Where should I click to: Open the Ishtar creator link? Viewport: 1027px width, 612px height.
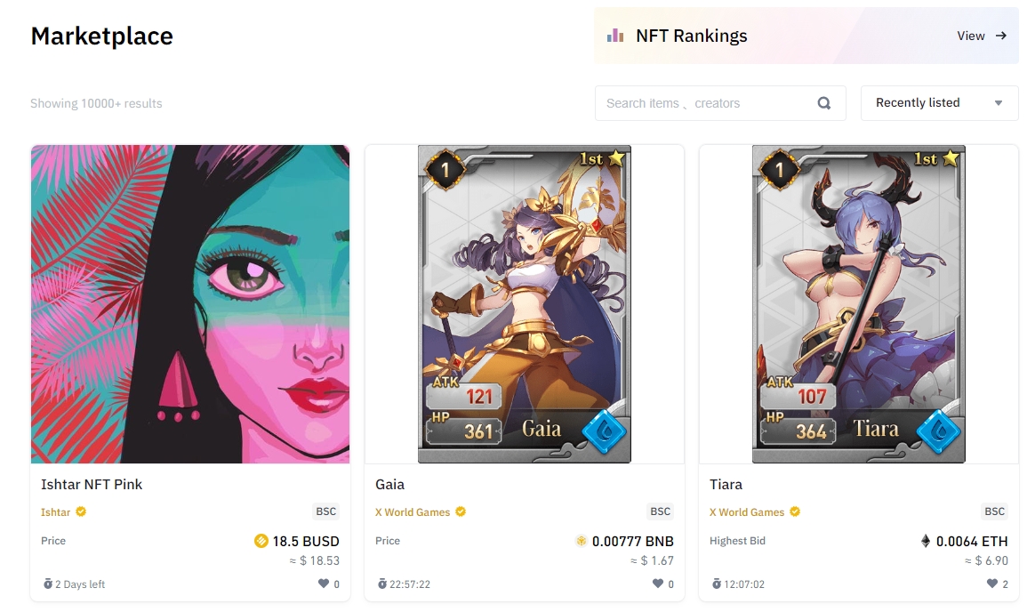(56, 512)
